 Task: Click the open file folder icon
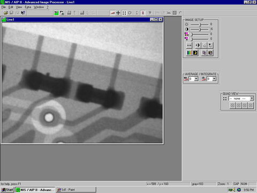6,13
